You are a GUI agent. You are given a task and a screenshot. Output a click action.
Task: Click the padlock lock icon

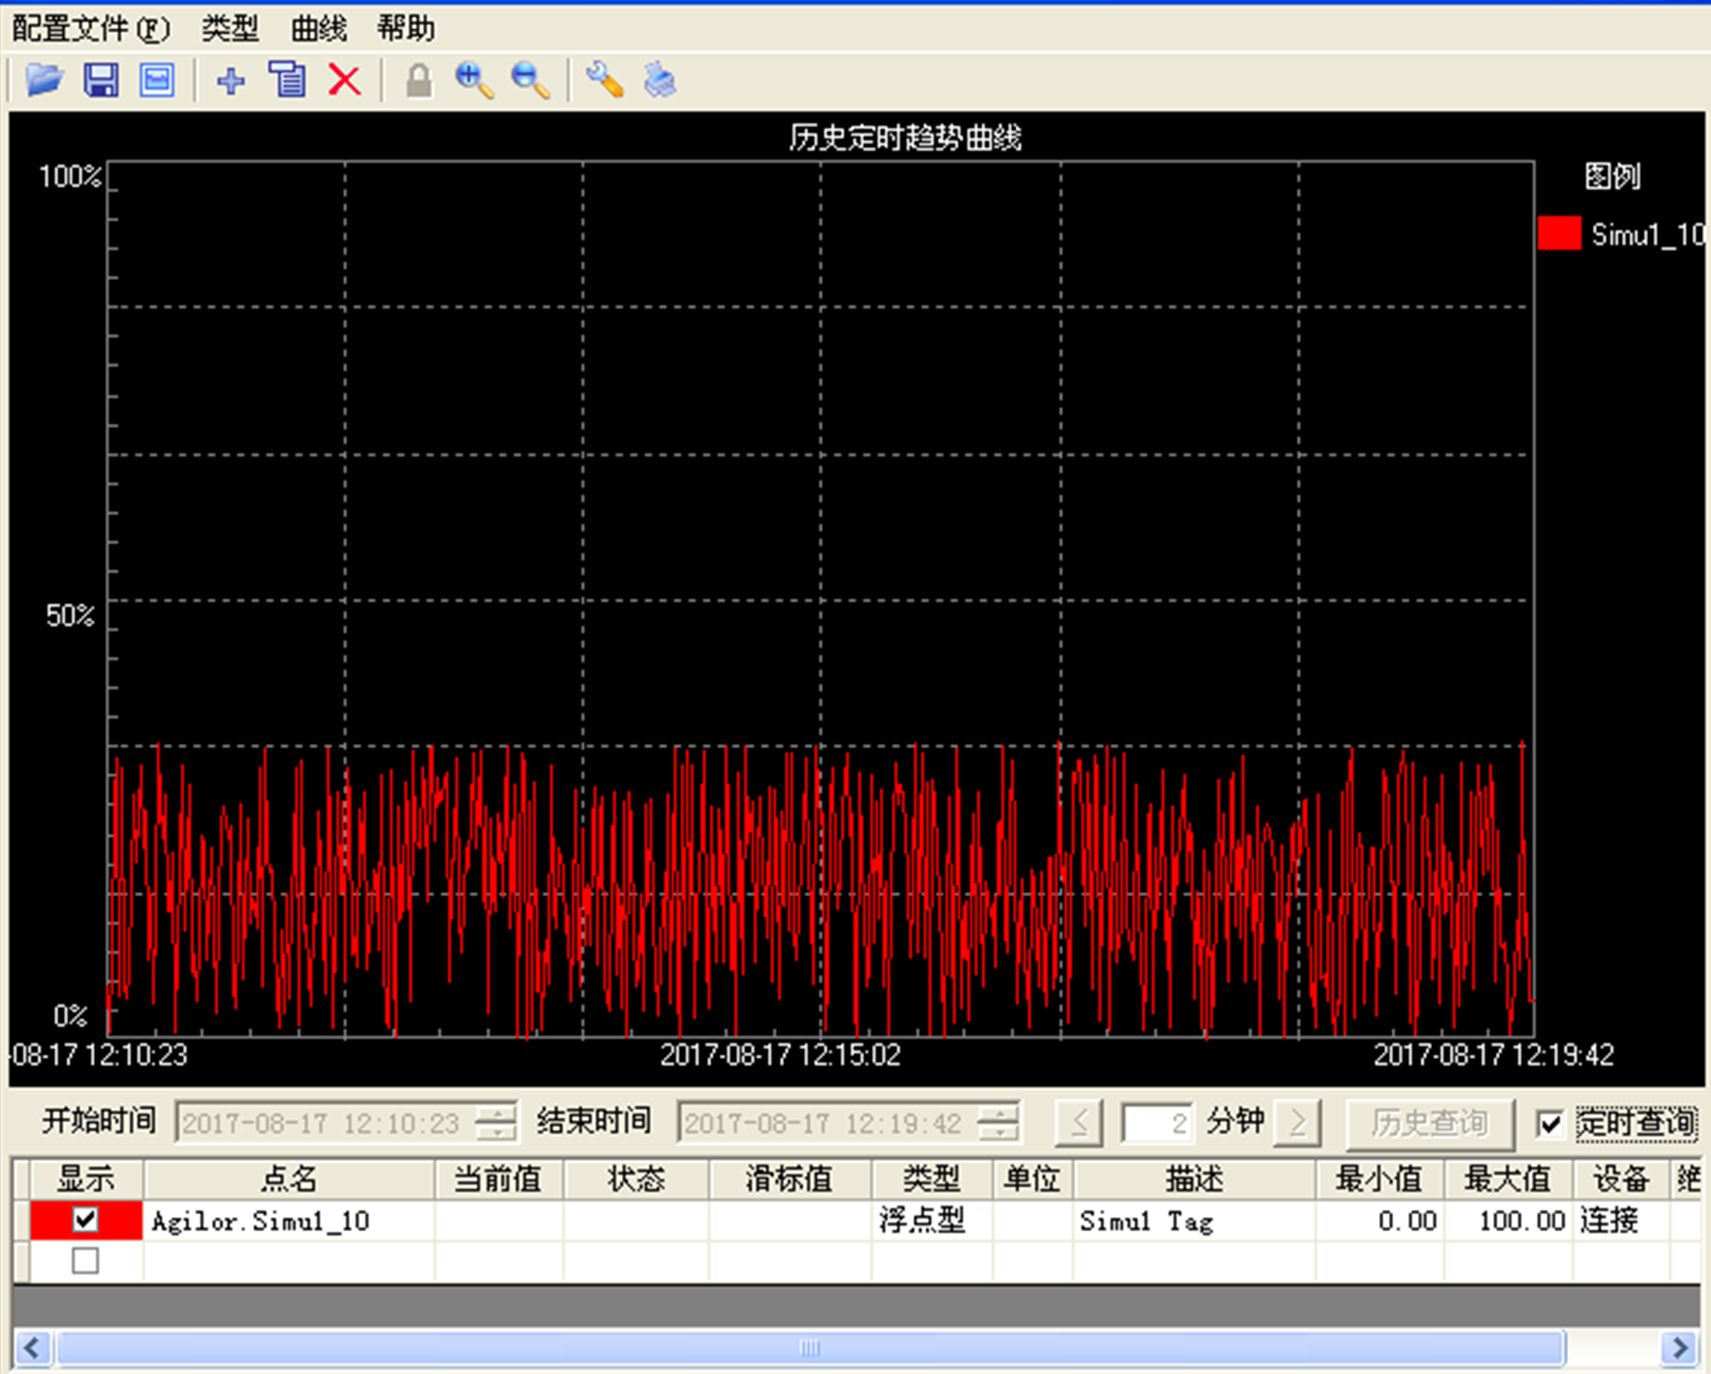(418, 81)
